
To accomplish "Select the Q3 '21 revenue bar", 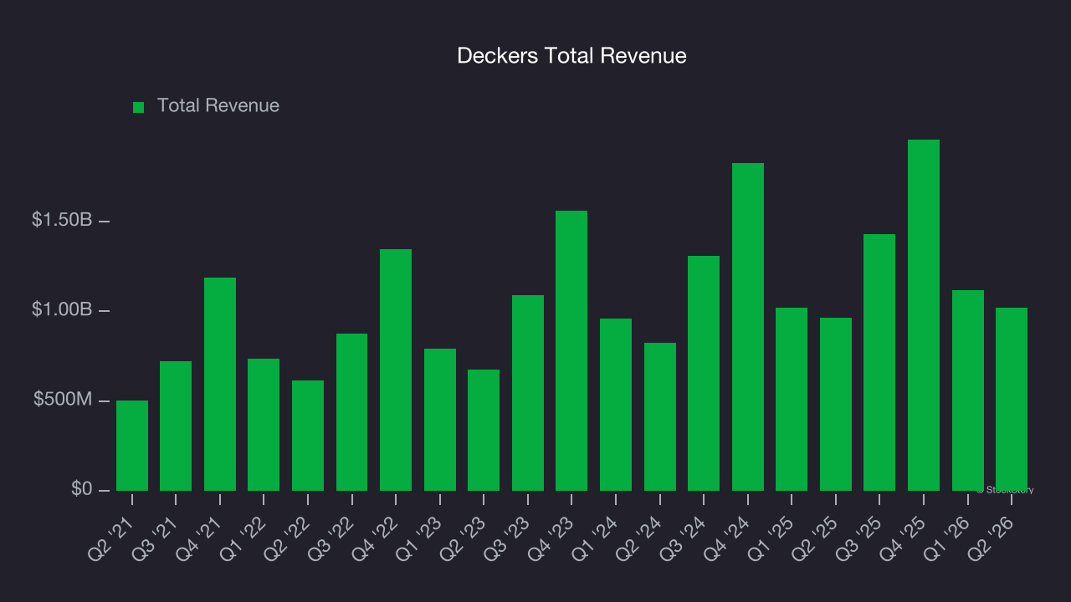I will coord(176,426).
